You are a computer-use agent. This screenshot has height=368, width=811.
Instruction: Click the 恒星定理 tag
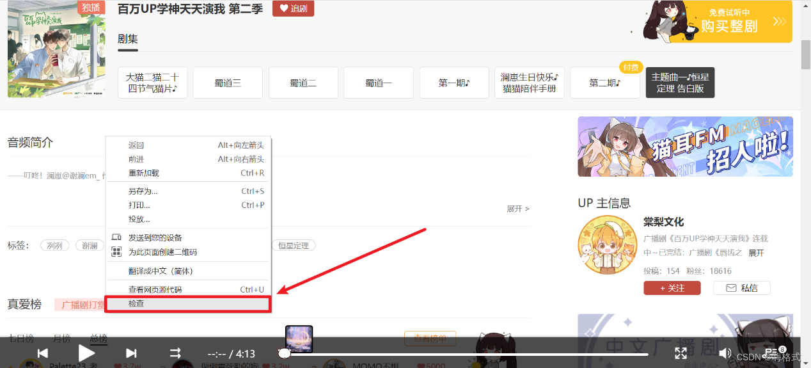pyautogui.click(x=294, y=245)
